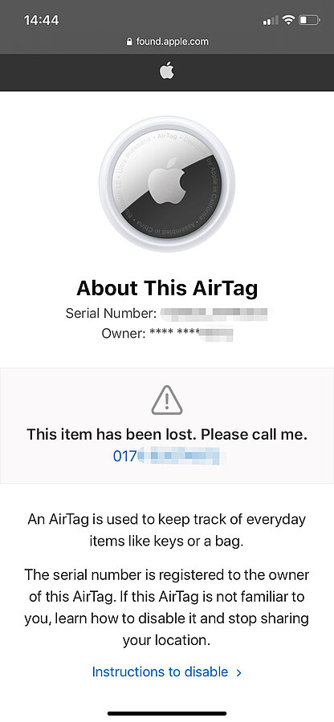Tap the battery indicator icon
Screen dimensions: 334x722
(309, 20)
